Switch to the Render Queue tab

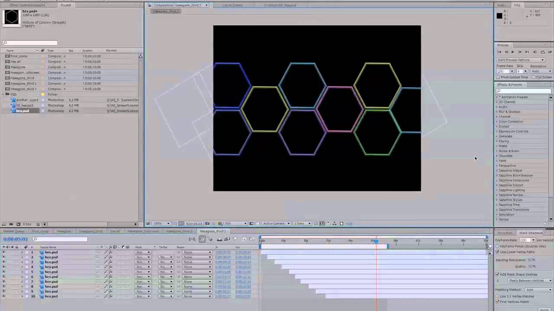click(13, 231)
